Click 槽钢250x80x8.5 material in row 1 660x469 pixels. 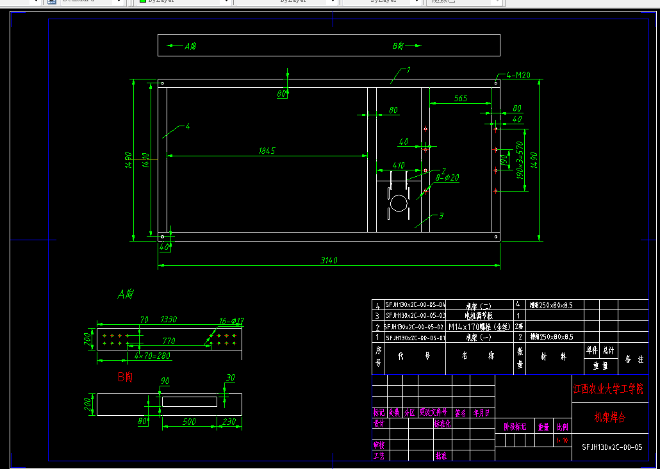pyautogui.click(x=551, y=337)
